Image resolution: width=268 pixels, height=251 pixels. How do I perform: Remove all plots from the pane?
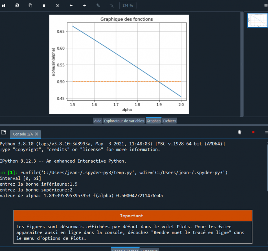(x=57, y=6)
